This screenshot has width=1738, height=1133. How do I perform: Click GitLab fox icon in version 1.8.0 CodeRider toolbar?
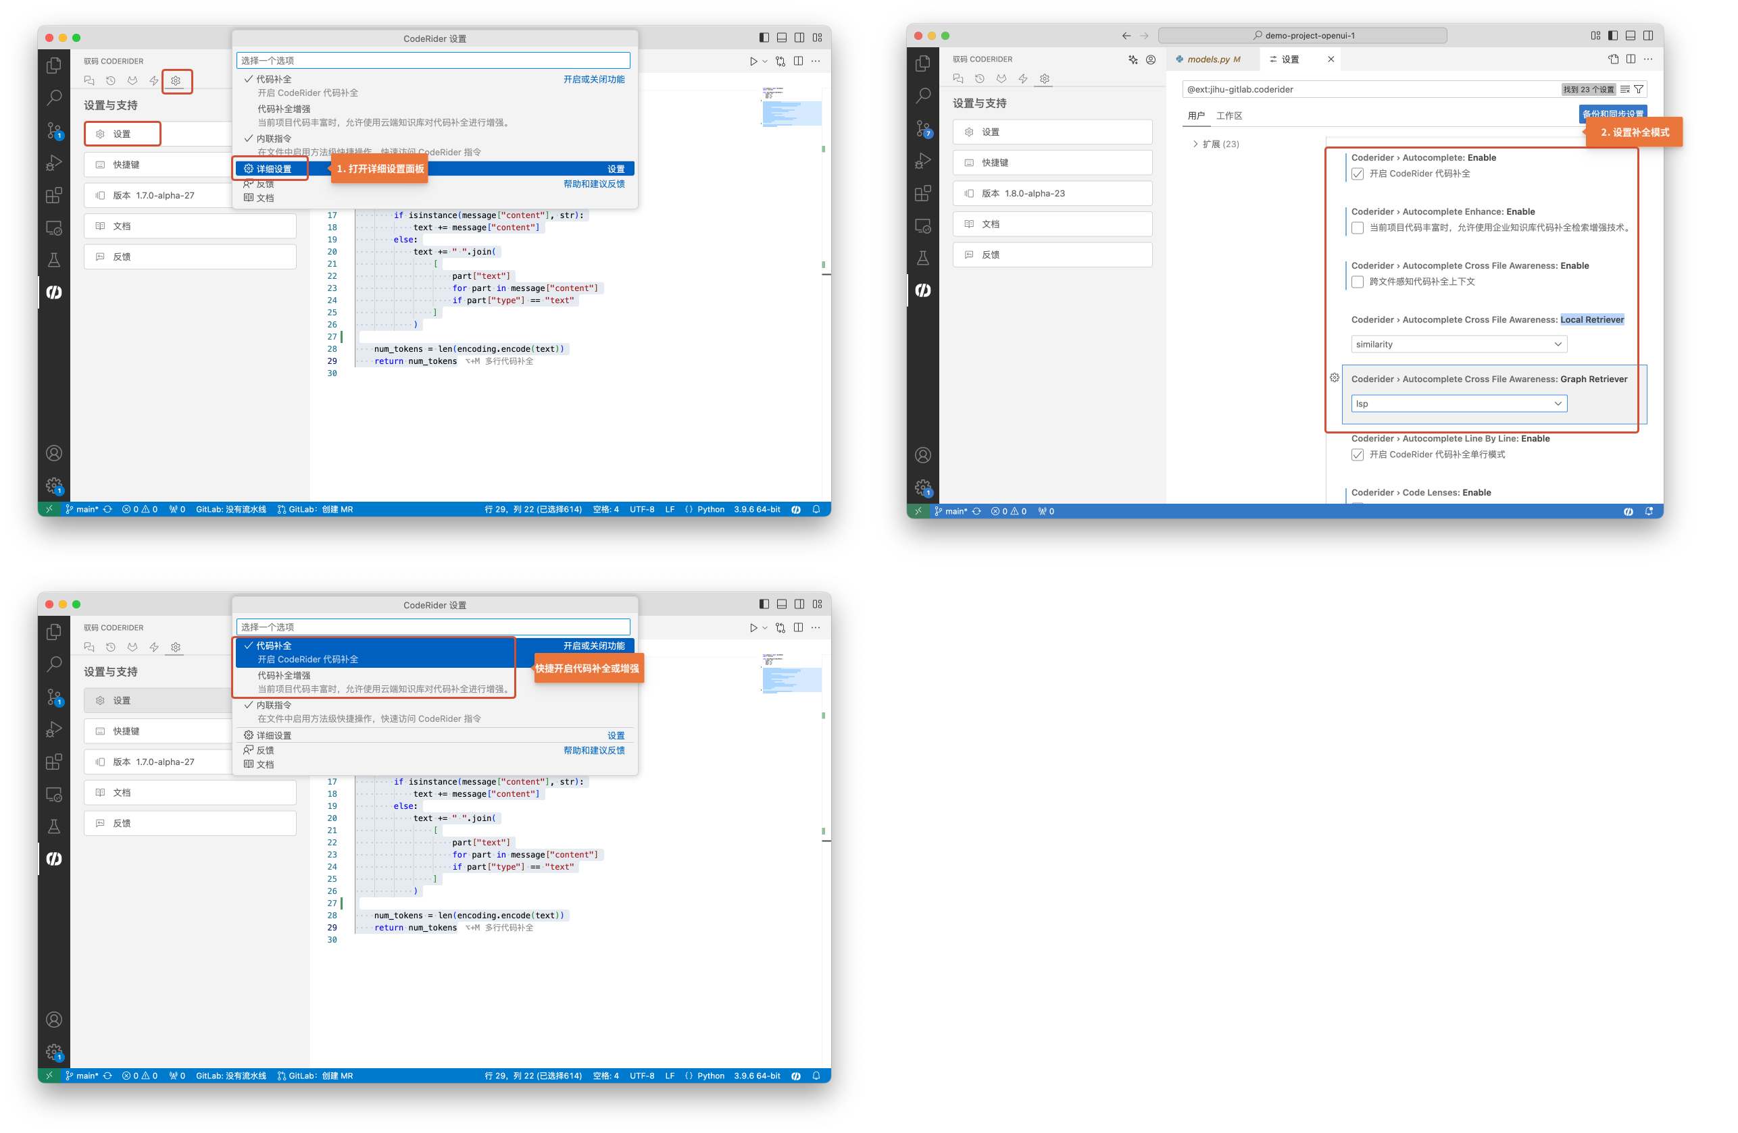pos(1001,79)
